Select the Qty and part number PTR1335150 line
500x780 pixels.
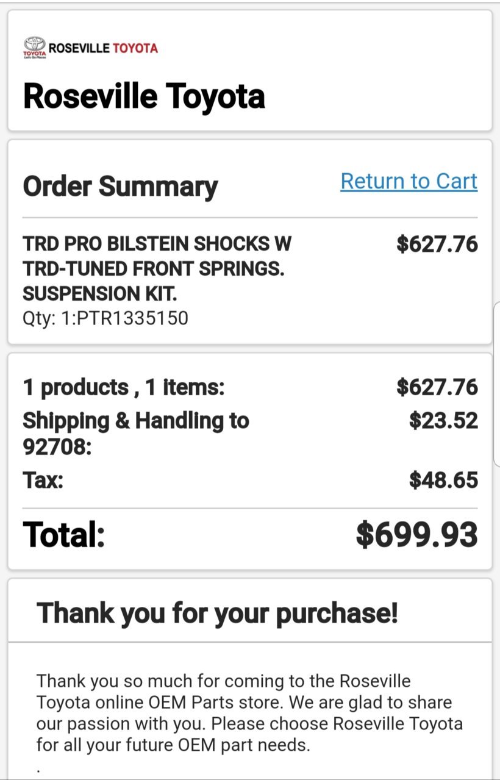coord(105,318)
